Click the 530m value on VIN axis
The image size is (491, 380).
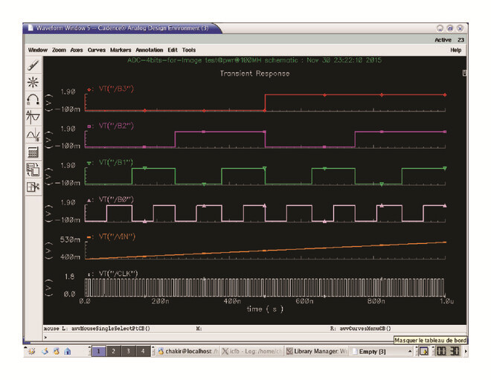pyautogui.click(x=70, y=239)
